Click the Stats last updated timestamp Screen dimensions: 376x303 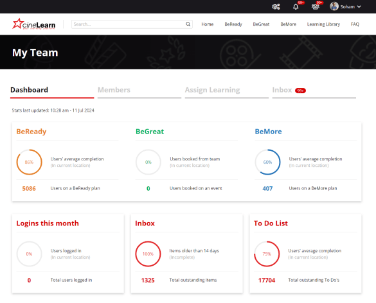53,110
